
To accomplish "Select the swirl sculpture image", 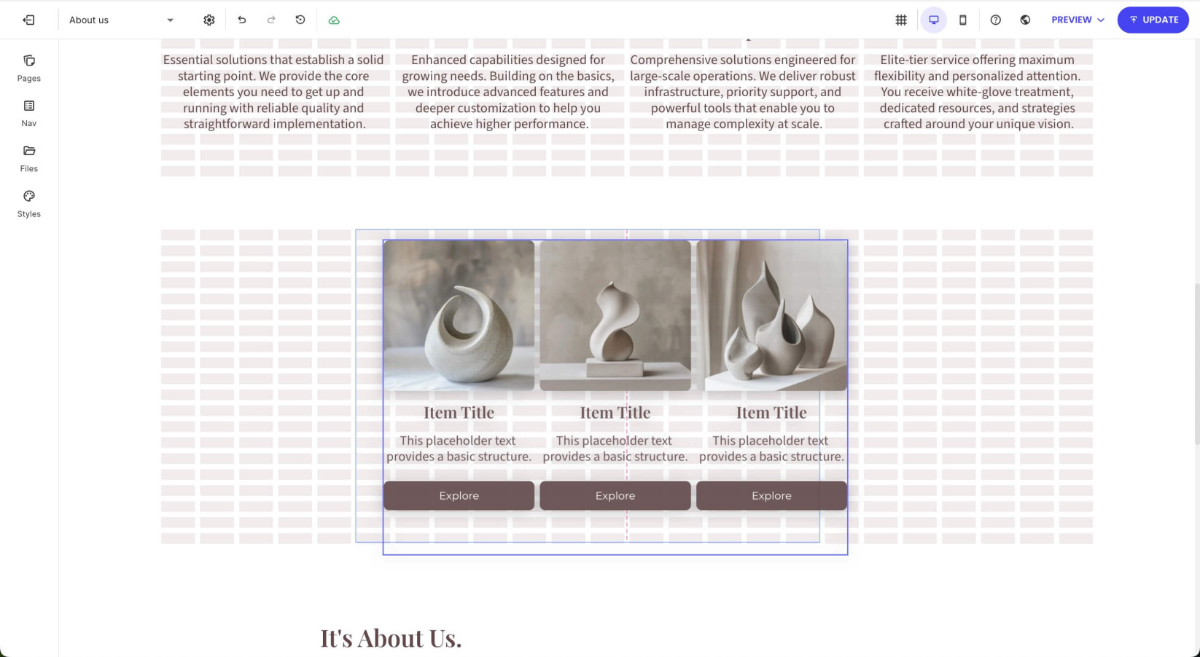I will pyautogui.click(x=459, y=315).
